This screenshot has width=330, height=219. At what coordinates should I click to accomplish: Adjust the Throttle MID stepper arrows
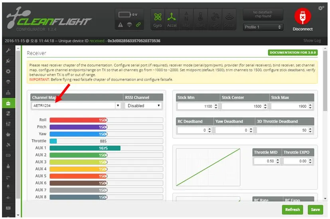(x=278, y=161)
